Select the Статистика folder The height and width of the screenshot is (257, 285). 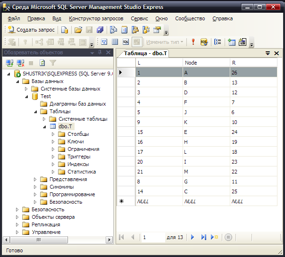pos(82,172)
